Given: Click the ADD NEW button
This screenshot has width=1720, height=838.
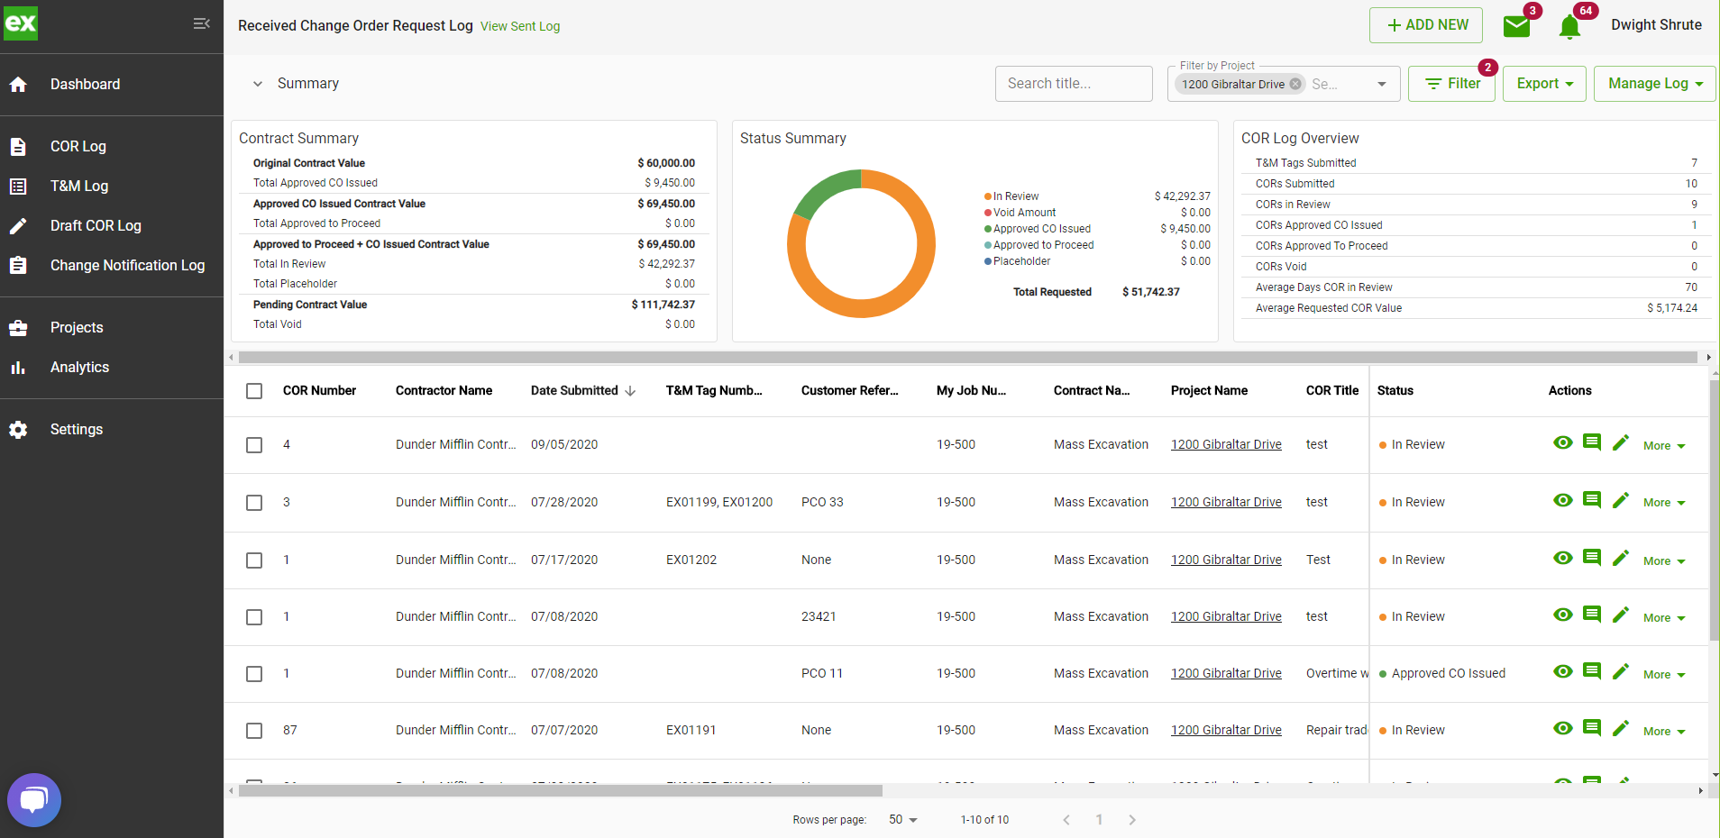Looking at the screenshot, I should (x=1425, y=25).
